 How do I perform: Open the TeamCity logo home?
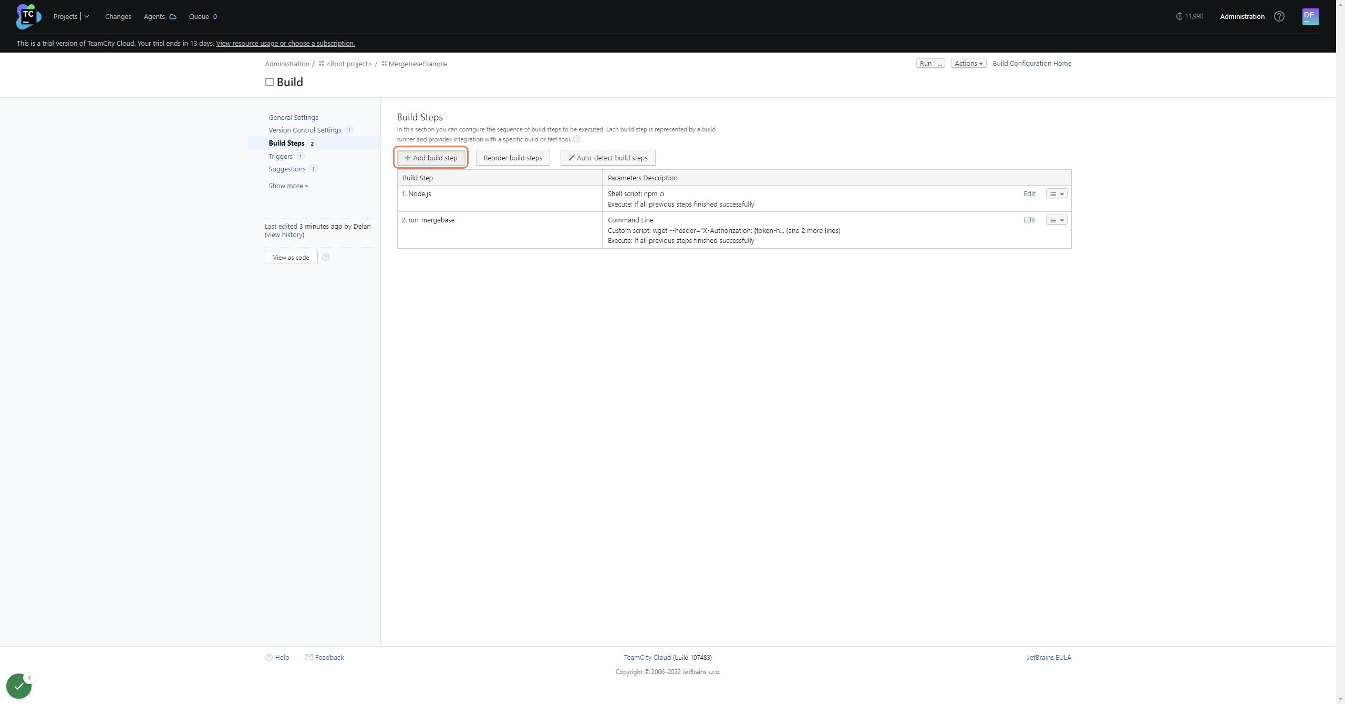[x=28, y=16]
